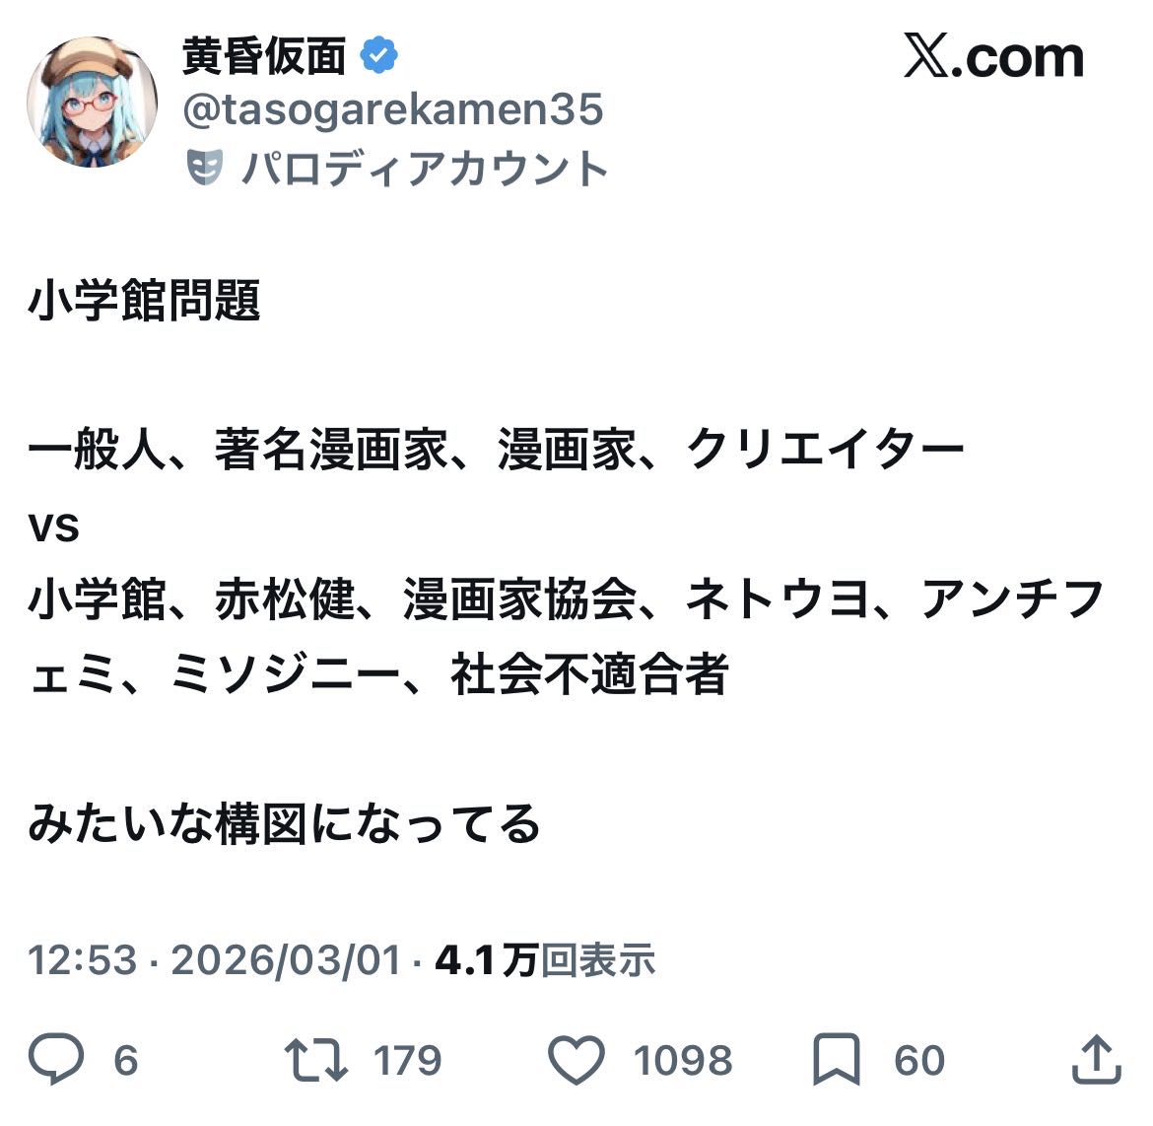This screenshot has width=1153, height=1126.
Task: Click the パロディアカウント label
Action: click(x=424, y=169)
